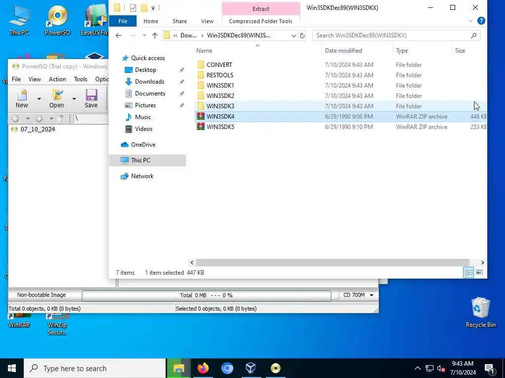Expand the Explorer ribbon chevron
Viewport: 505px width, 378px height.
pos(470,21)
